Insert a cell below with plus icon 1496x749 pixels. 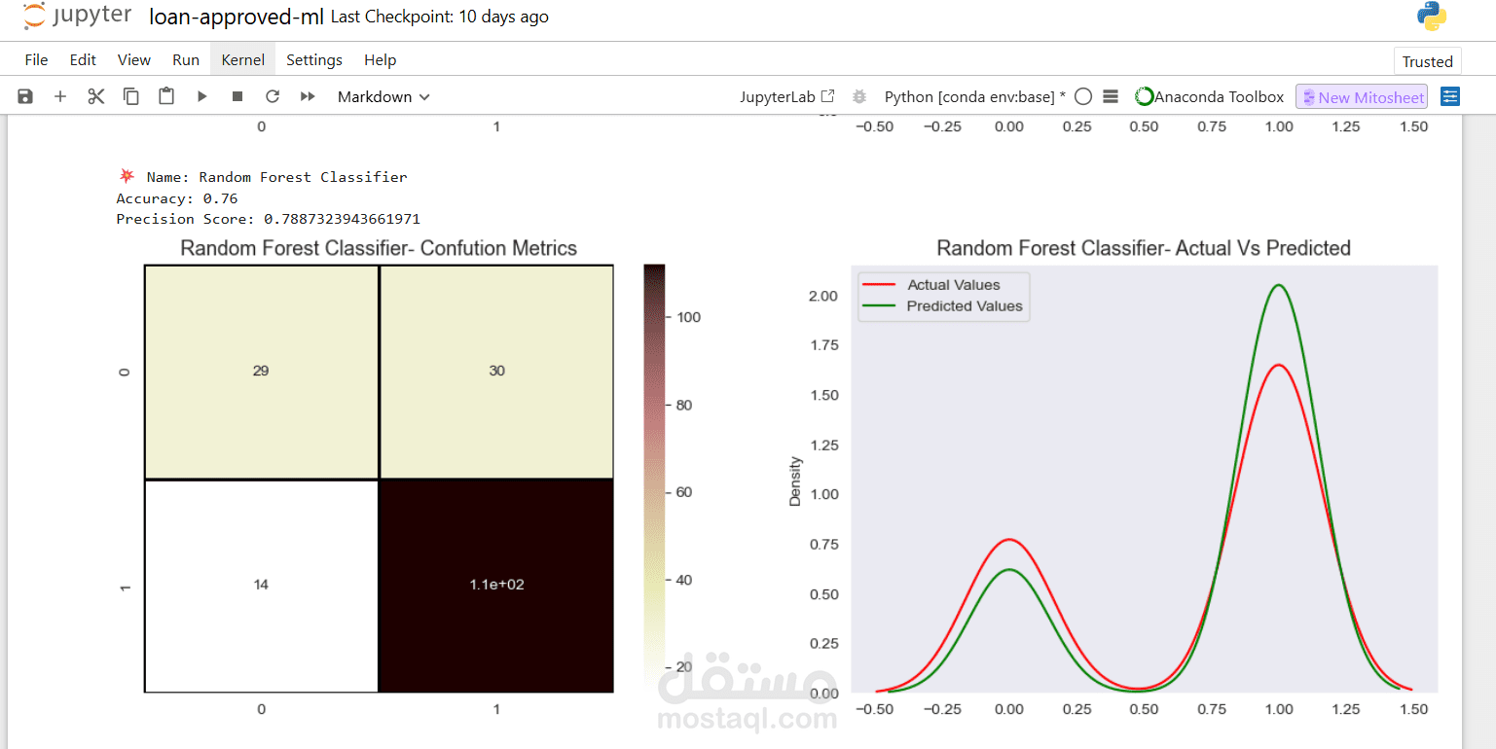60,96
